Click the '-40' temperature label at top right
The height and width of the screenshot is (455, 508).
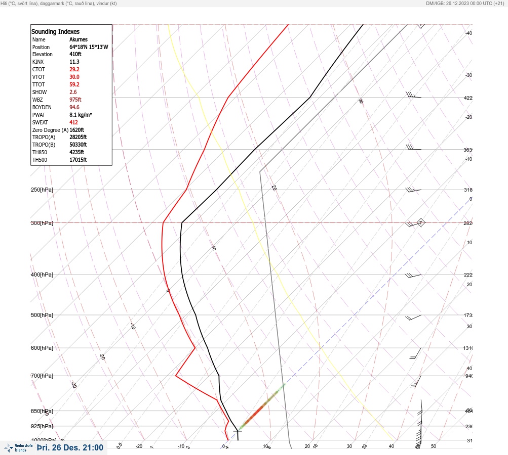click(x=468, y=33)
